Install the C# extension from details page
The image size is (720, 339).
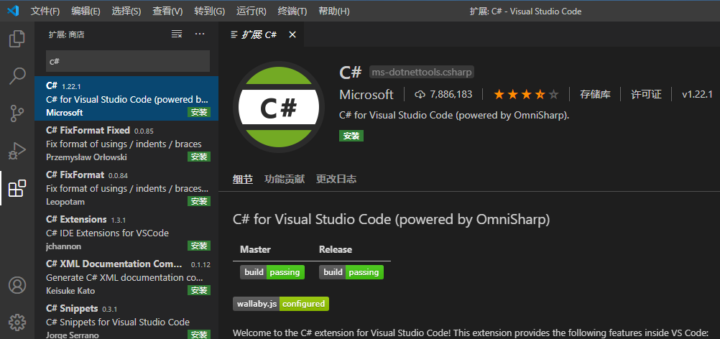point(351,135)
